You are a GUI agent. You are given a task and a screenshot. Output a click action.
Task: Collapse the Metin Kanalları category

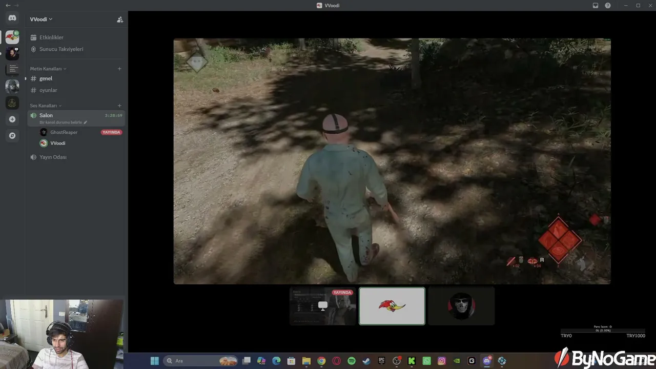[48, 69]
